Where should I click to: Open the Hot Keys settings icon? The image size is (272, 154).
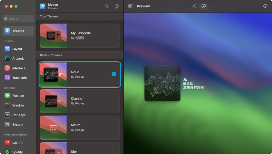pyautogui.click(x=7, y=115)
